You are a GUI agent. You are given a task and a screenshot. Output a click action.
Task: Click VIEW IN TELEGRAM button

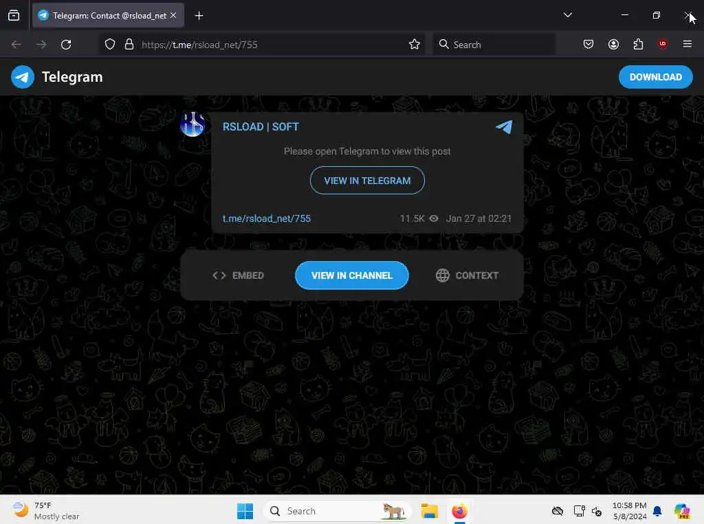click(367, 181)
